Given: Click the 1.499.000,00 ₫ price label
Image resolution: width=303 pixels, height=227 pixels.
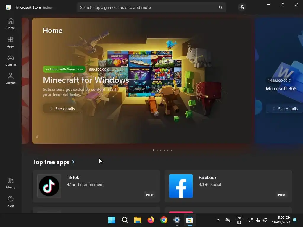Looking at the screenshot, I should [x=279, y=80].
